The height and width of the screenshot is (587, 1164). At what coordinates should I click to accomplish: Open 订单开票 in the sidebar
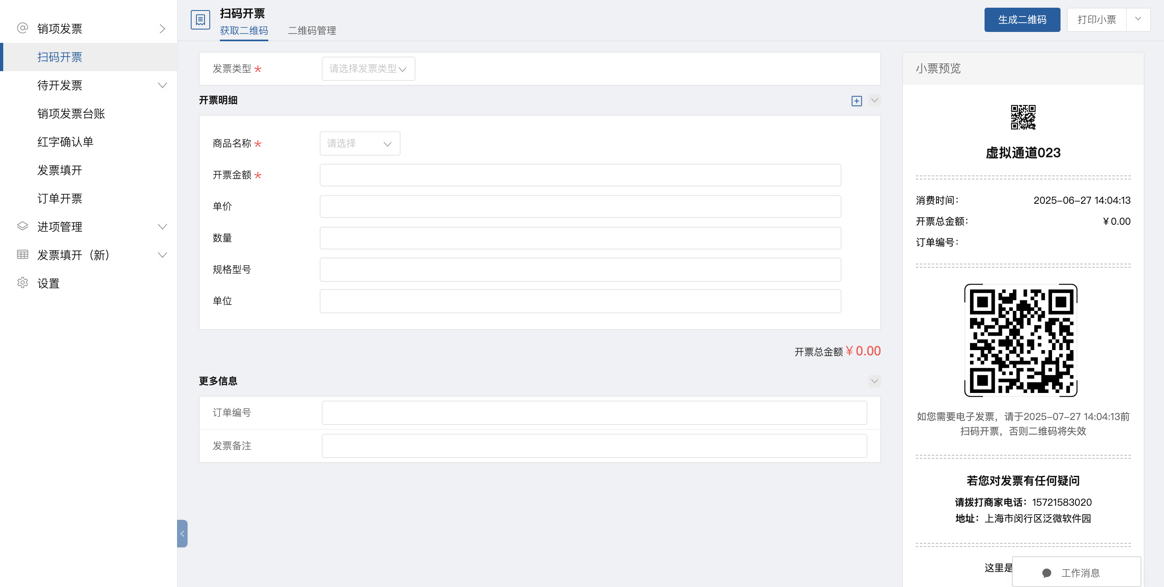point(60,198)
